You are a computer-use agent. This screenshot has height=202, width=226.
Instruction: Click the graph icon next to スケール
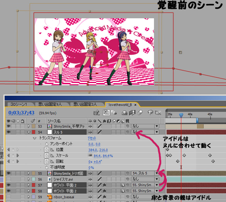52,156
